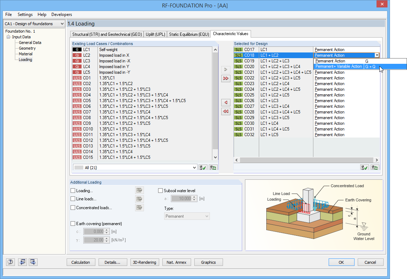Close the RF-FOUNDATION Pro window
This screenshot has height=279, width=407.
[x=382, y=4]
